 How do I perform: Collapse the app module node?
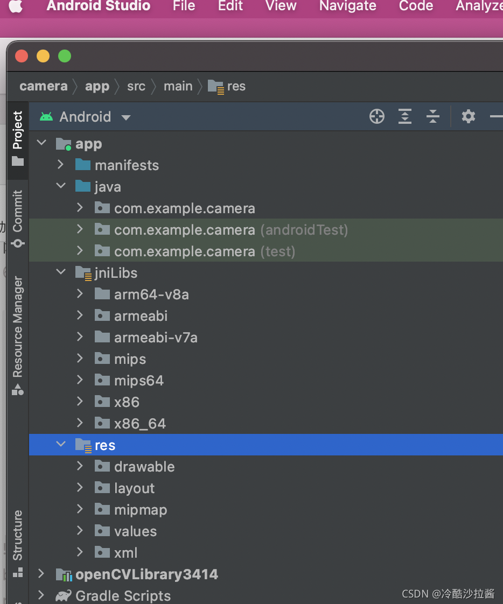point(41,143)
